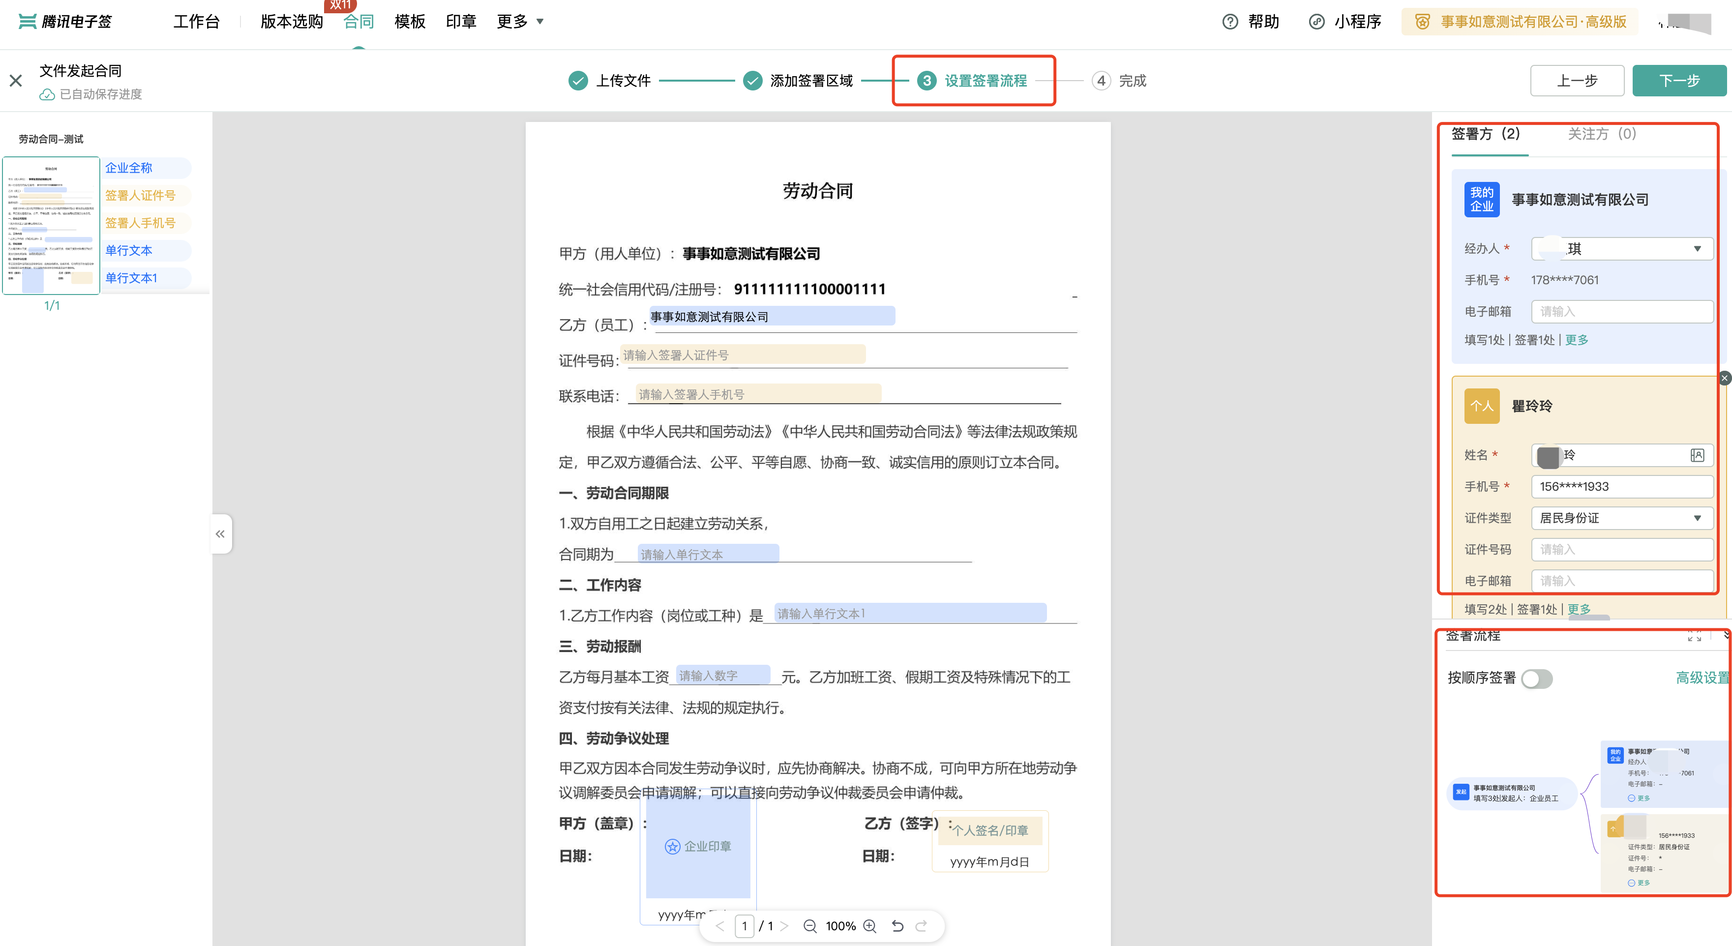Click the enterprise 电子邮箱 input
This screenshot has width=1732, height=946.
[x=1622, y=311]
